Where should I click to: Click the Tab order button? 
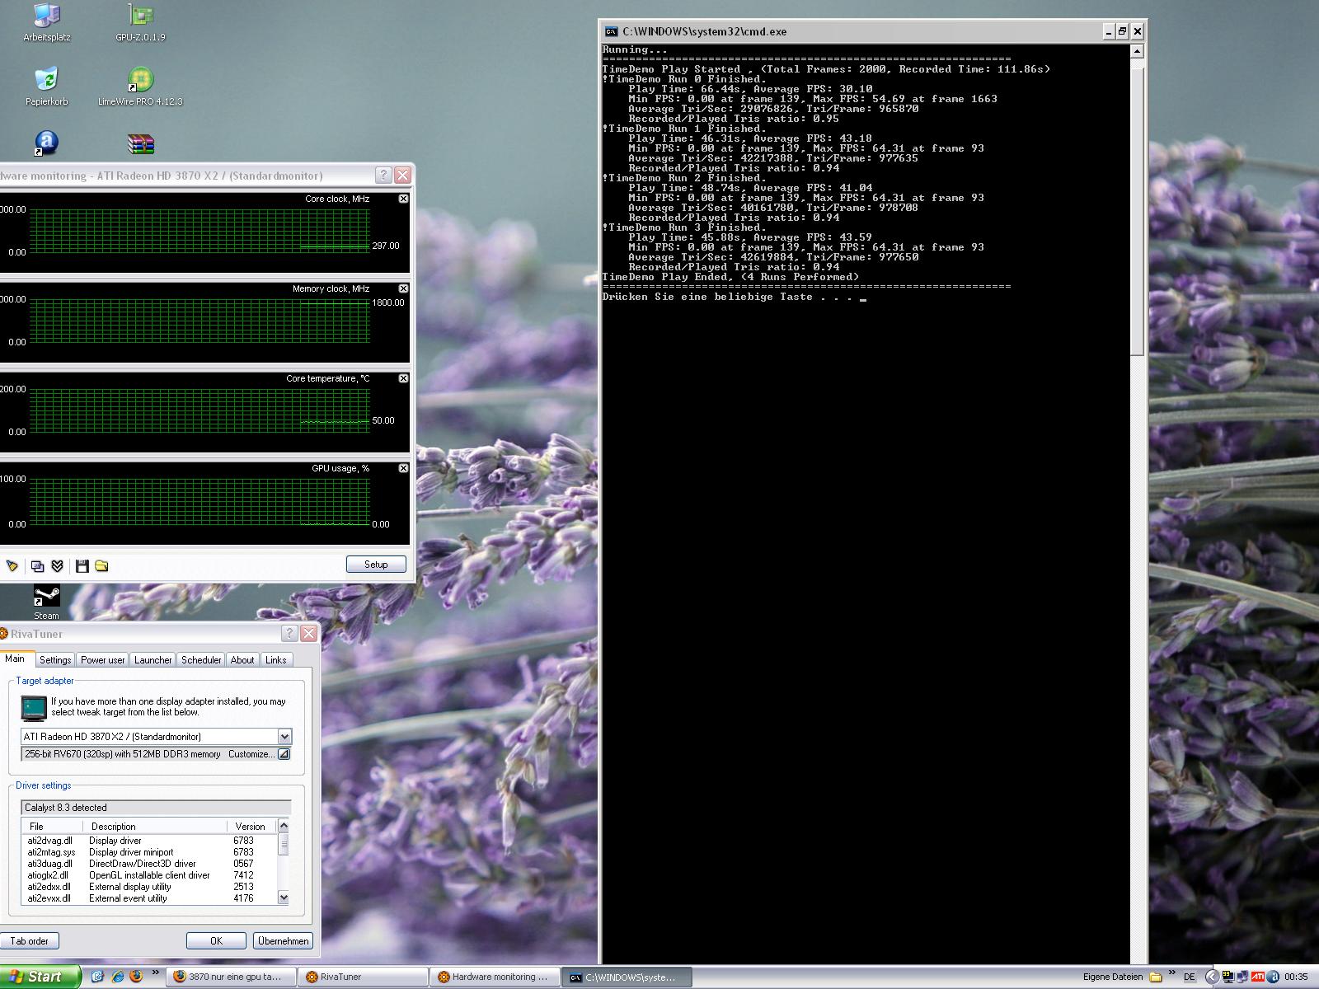[x=30, y=940]
